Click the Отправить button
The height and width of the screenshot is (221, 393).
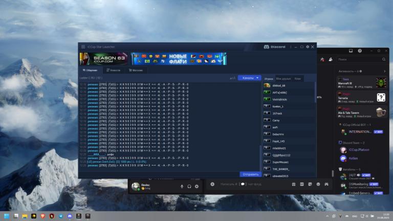250,174
